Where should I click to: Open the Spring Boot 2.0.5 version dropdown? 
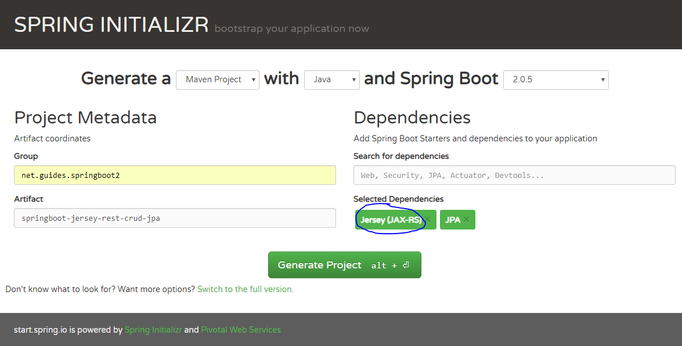[x=555, y=79]
